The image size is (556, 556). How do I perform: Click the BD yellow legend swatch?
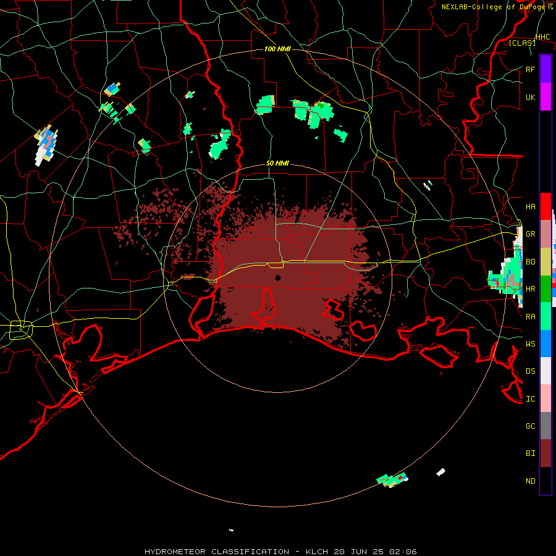point(545,261)
